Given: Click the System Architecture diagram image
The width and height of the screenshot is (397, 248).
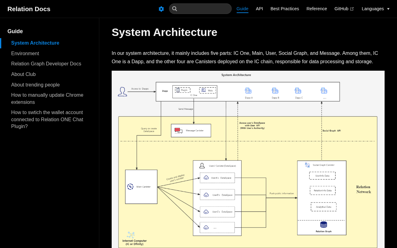Looking at the screenshot, I should point(248,159).
